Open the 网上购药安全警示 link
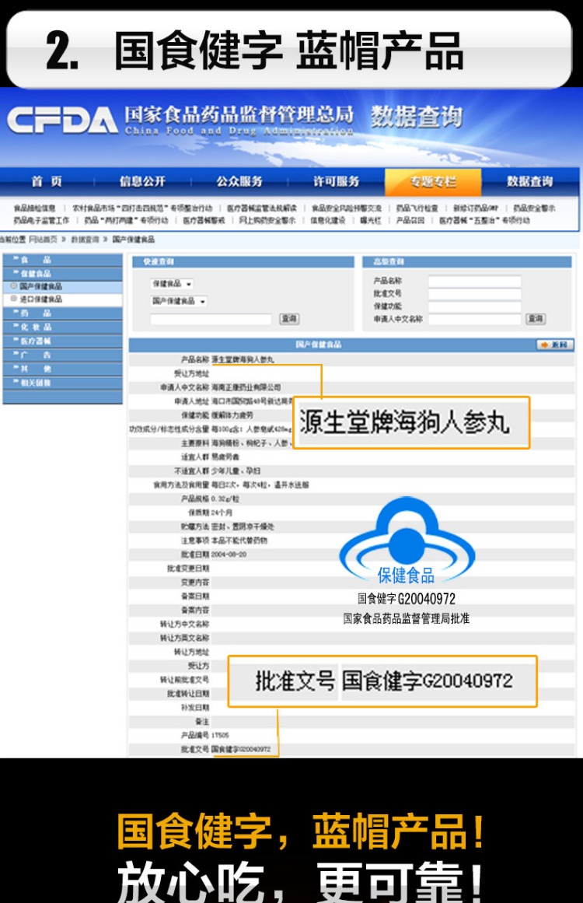This screenshot has width=583, height=903. tap(267, 220)
